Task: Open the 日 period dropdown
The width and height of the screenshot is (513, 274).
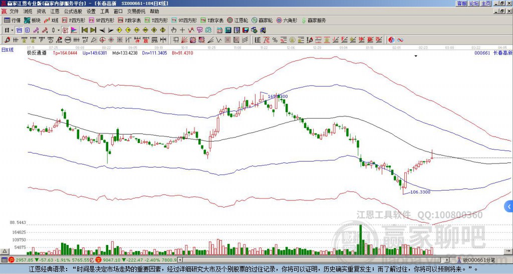Action: click(9, 30)
